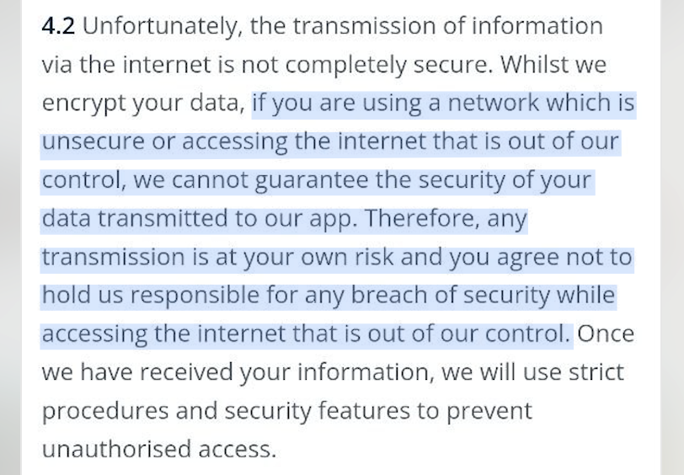Click the word "Once" after the highlight
Screen dimensions: 684x475
pos(606,334)
